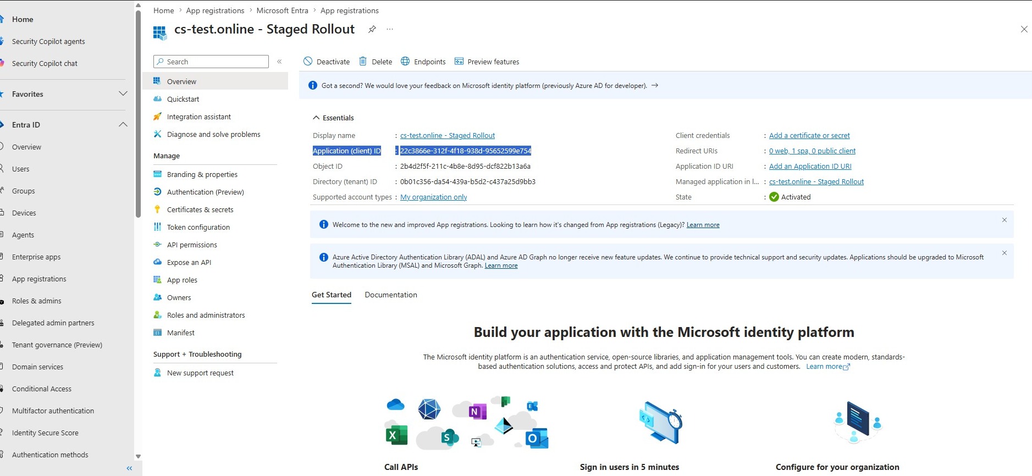Image resolution: width=1032 pixels, height=476 pixels.
Task: Close the app registration blade
Action: 1024,29
